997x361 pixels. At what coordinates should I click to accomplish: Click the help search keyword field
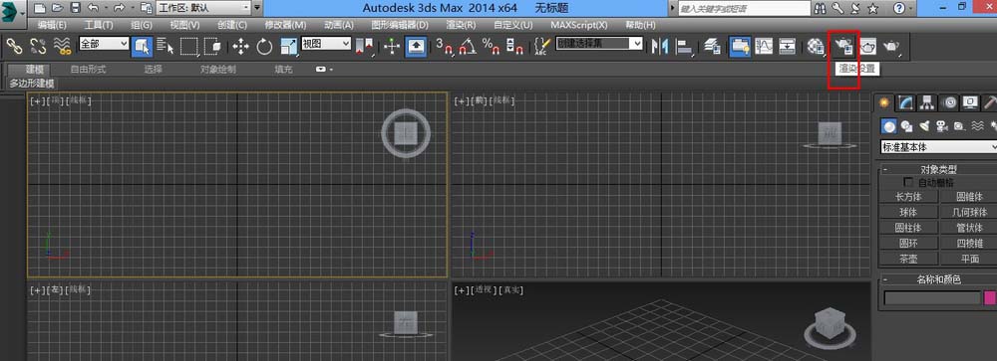744,8
